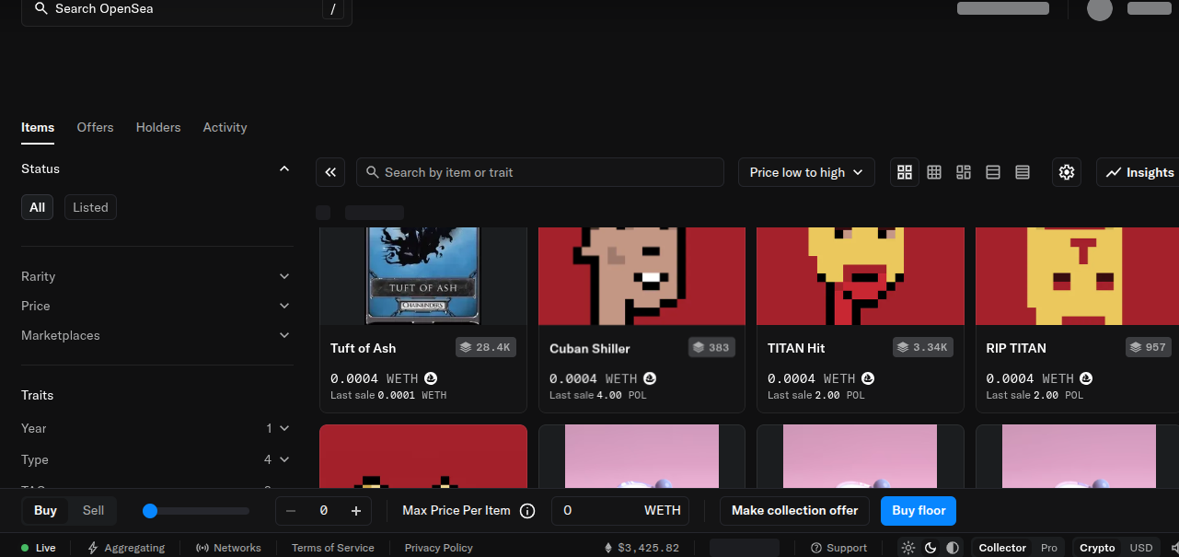Expand the Rarity filter section
Viewport: 1179px width, 557px height.
pyautogui.click(x=156, y=276)
